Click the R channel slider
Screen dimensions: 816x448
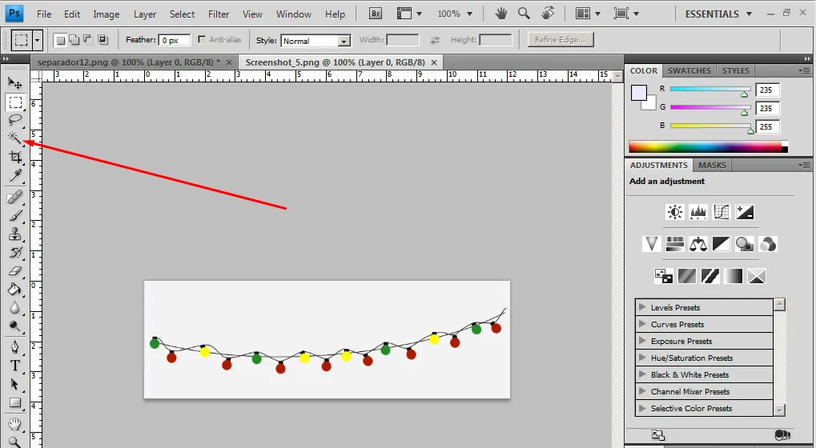click(710, 90)
